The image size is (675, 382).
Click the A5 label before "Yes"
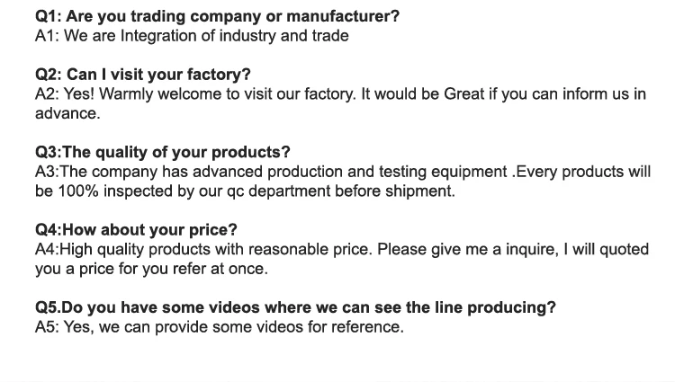coord(47,327)
